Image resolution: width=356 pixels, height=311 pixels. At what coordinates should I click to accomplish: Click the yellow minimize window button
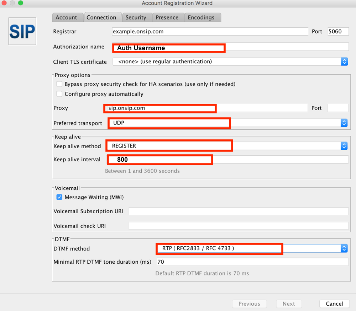pos(12,3)
